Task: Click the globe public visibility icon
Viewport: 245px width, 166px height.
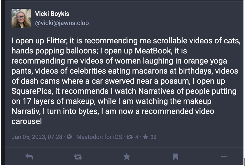Action: point(69,137)
